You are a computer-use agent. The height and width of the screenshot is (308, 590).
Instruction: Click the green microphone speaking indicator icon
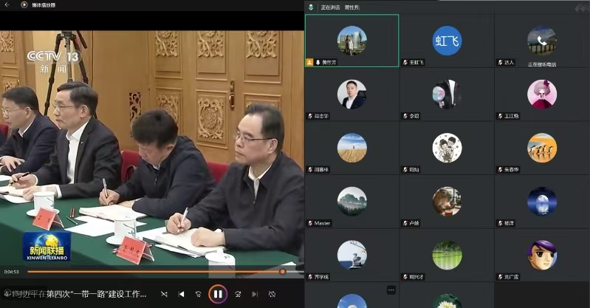(x=312, y=7)
